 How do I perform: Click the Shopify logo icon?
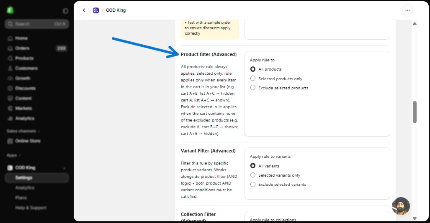coord(10,10)
